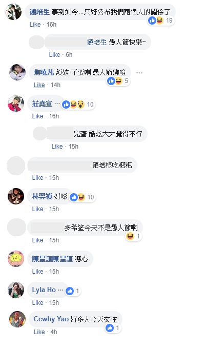
Task: Open the thumbs-up reaction beside Lyla Ho
Action: click(73, 291)
